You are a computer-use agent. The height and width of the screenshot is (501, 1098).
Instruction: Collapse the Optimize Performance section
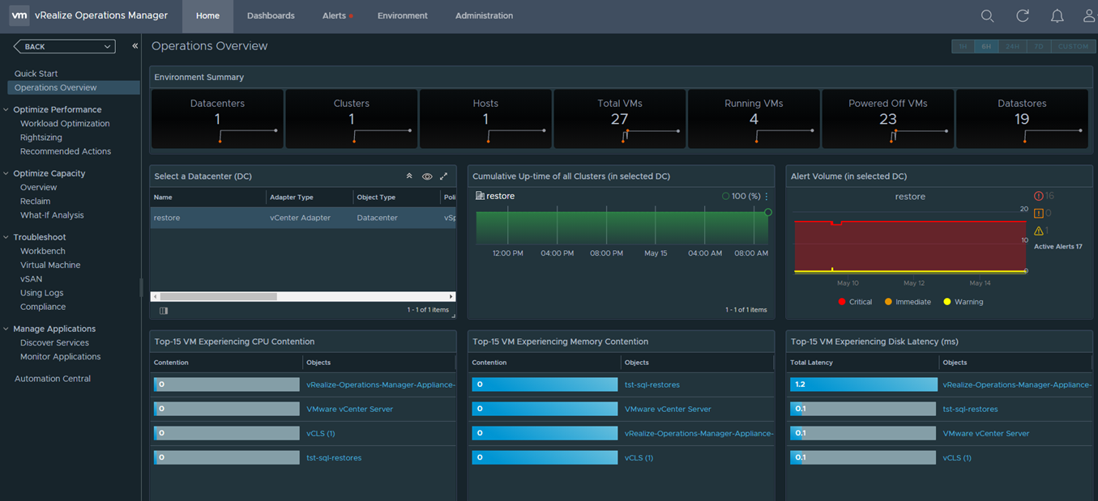tap(6, 109)
